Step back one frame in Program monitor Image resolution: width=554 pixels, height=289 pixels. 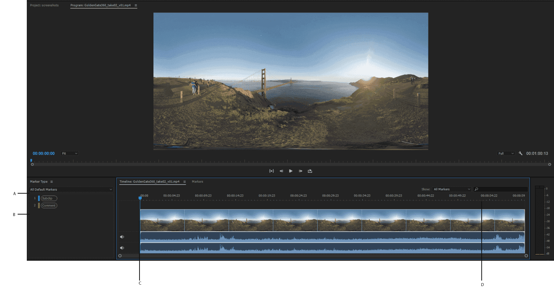pos(281,171)
